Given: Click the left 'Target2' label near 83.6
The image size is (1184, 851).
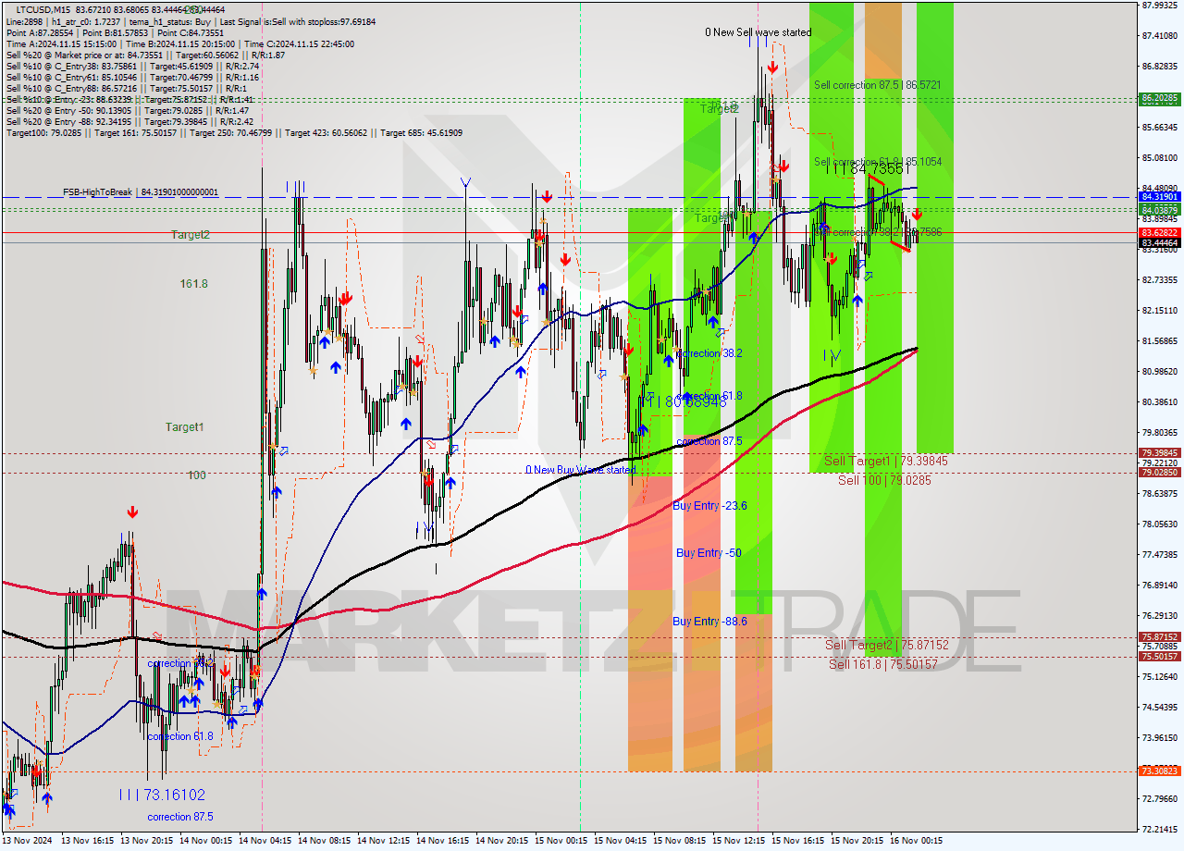Looking at the screenshot, I should point(190,235).
